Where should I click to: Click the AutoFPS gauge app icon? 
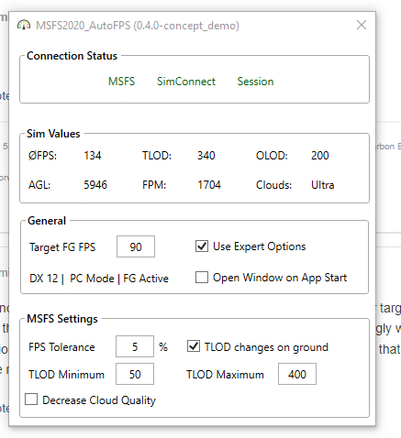click(x=24, y=25)
